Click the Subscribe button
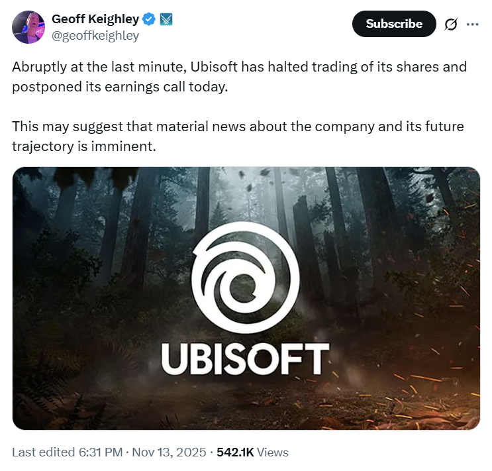 (394, 24)
